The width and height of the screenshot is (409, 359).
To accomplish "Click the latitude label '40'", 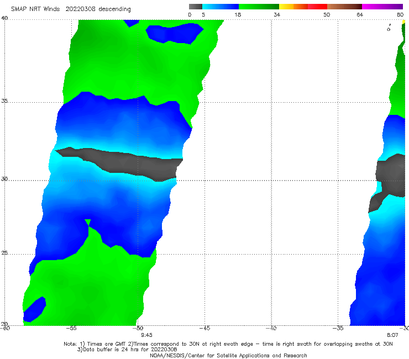I will (4, 18).
